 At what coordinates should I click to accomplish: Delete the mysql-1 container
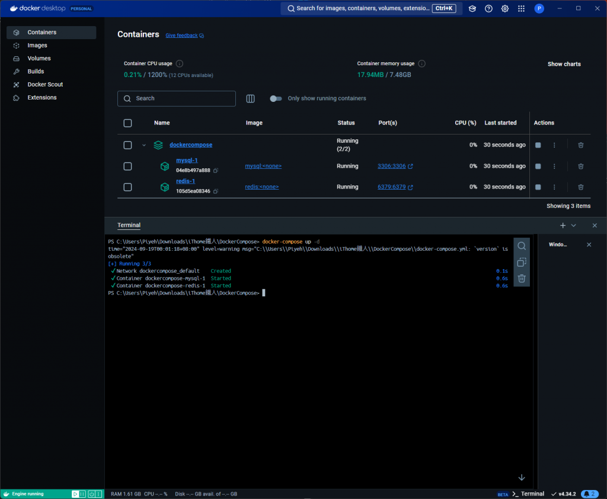tap(581, 166)
